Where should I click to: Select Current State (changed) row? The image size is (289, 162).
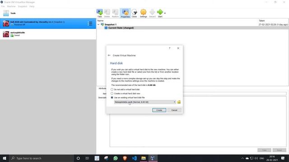coord(192,28)
